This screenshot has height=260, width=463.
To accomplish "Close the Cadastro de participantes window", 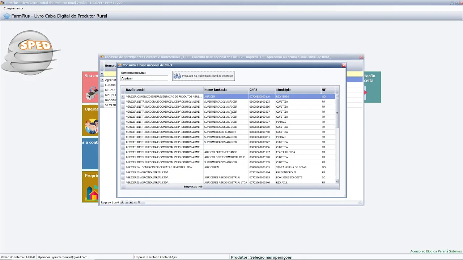I will pos(361,57).
